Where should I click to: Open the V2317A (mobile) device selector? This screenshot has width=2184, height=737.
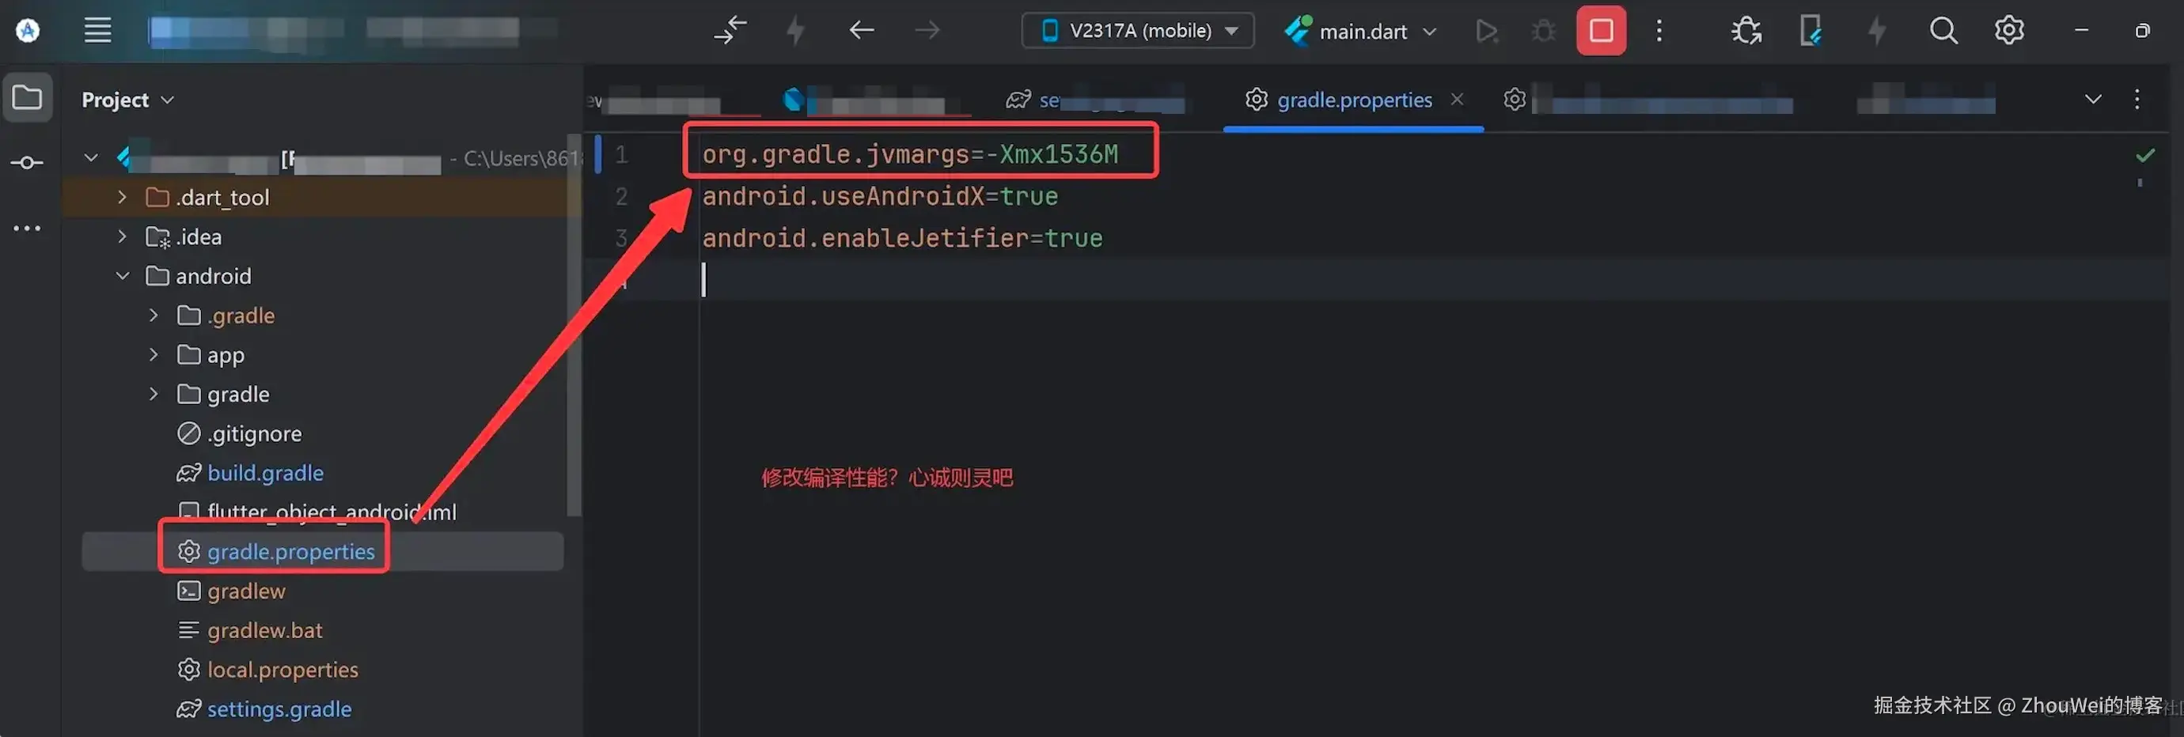point(1138,31)
